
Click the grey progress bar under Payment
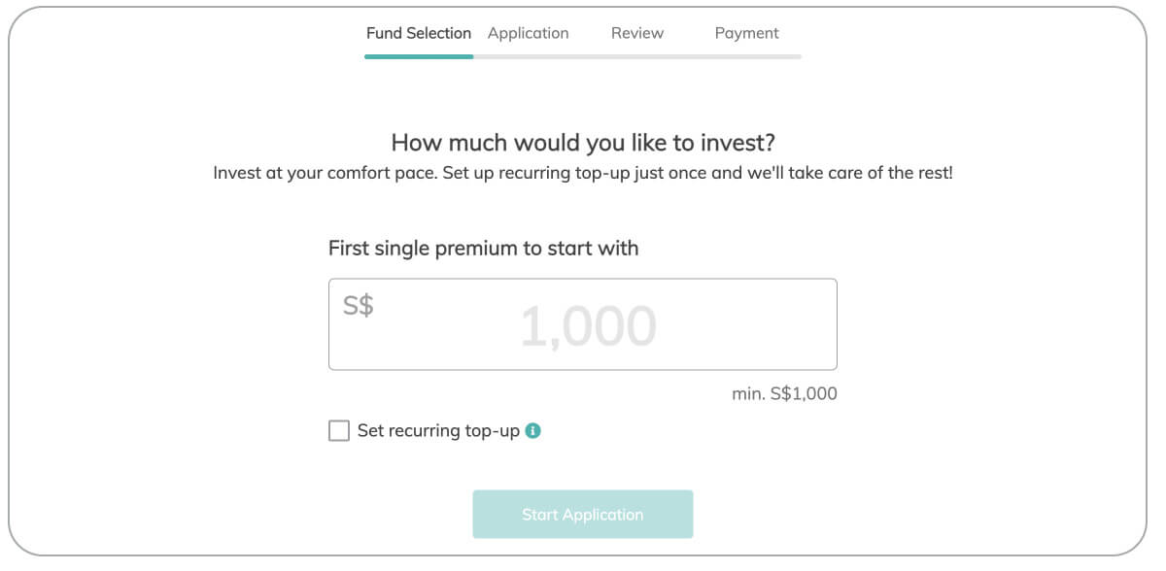746,56
